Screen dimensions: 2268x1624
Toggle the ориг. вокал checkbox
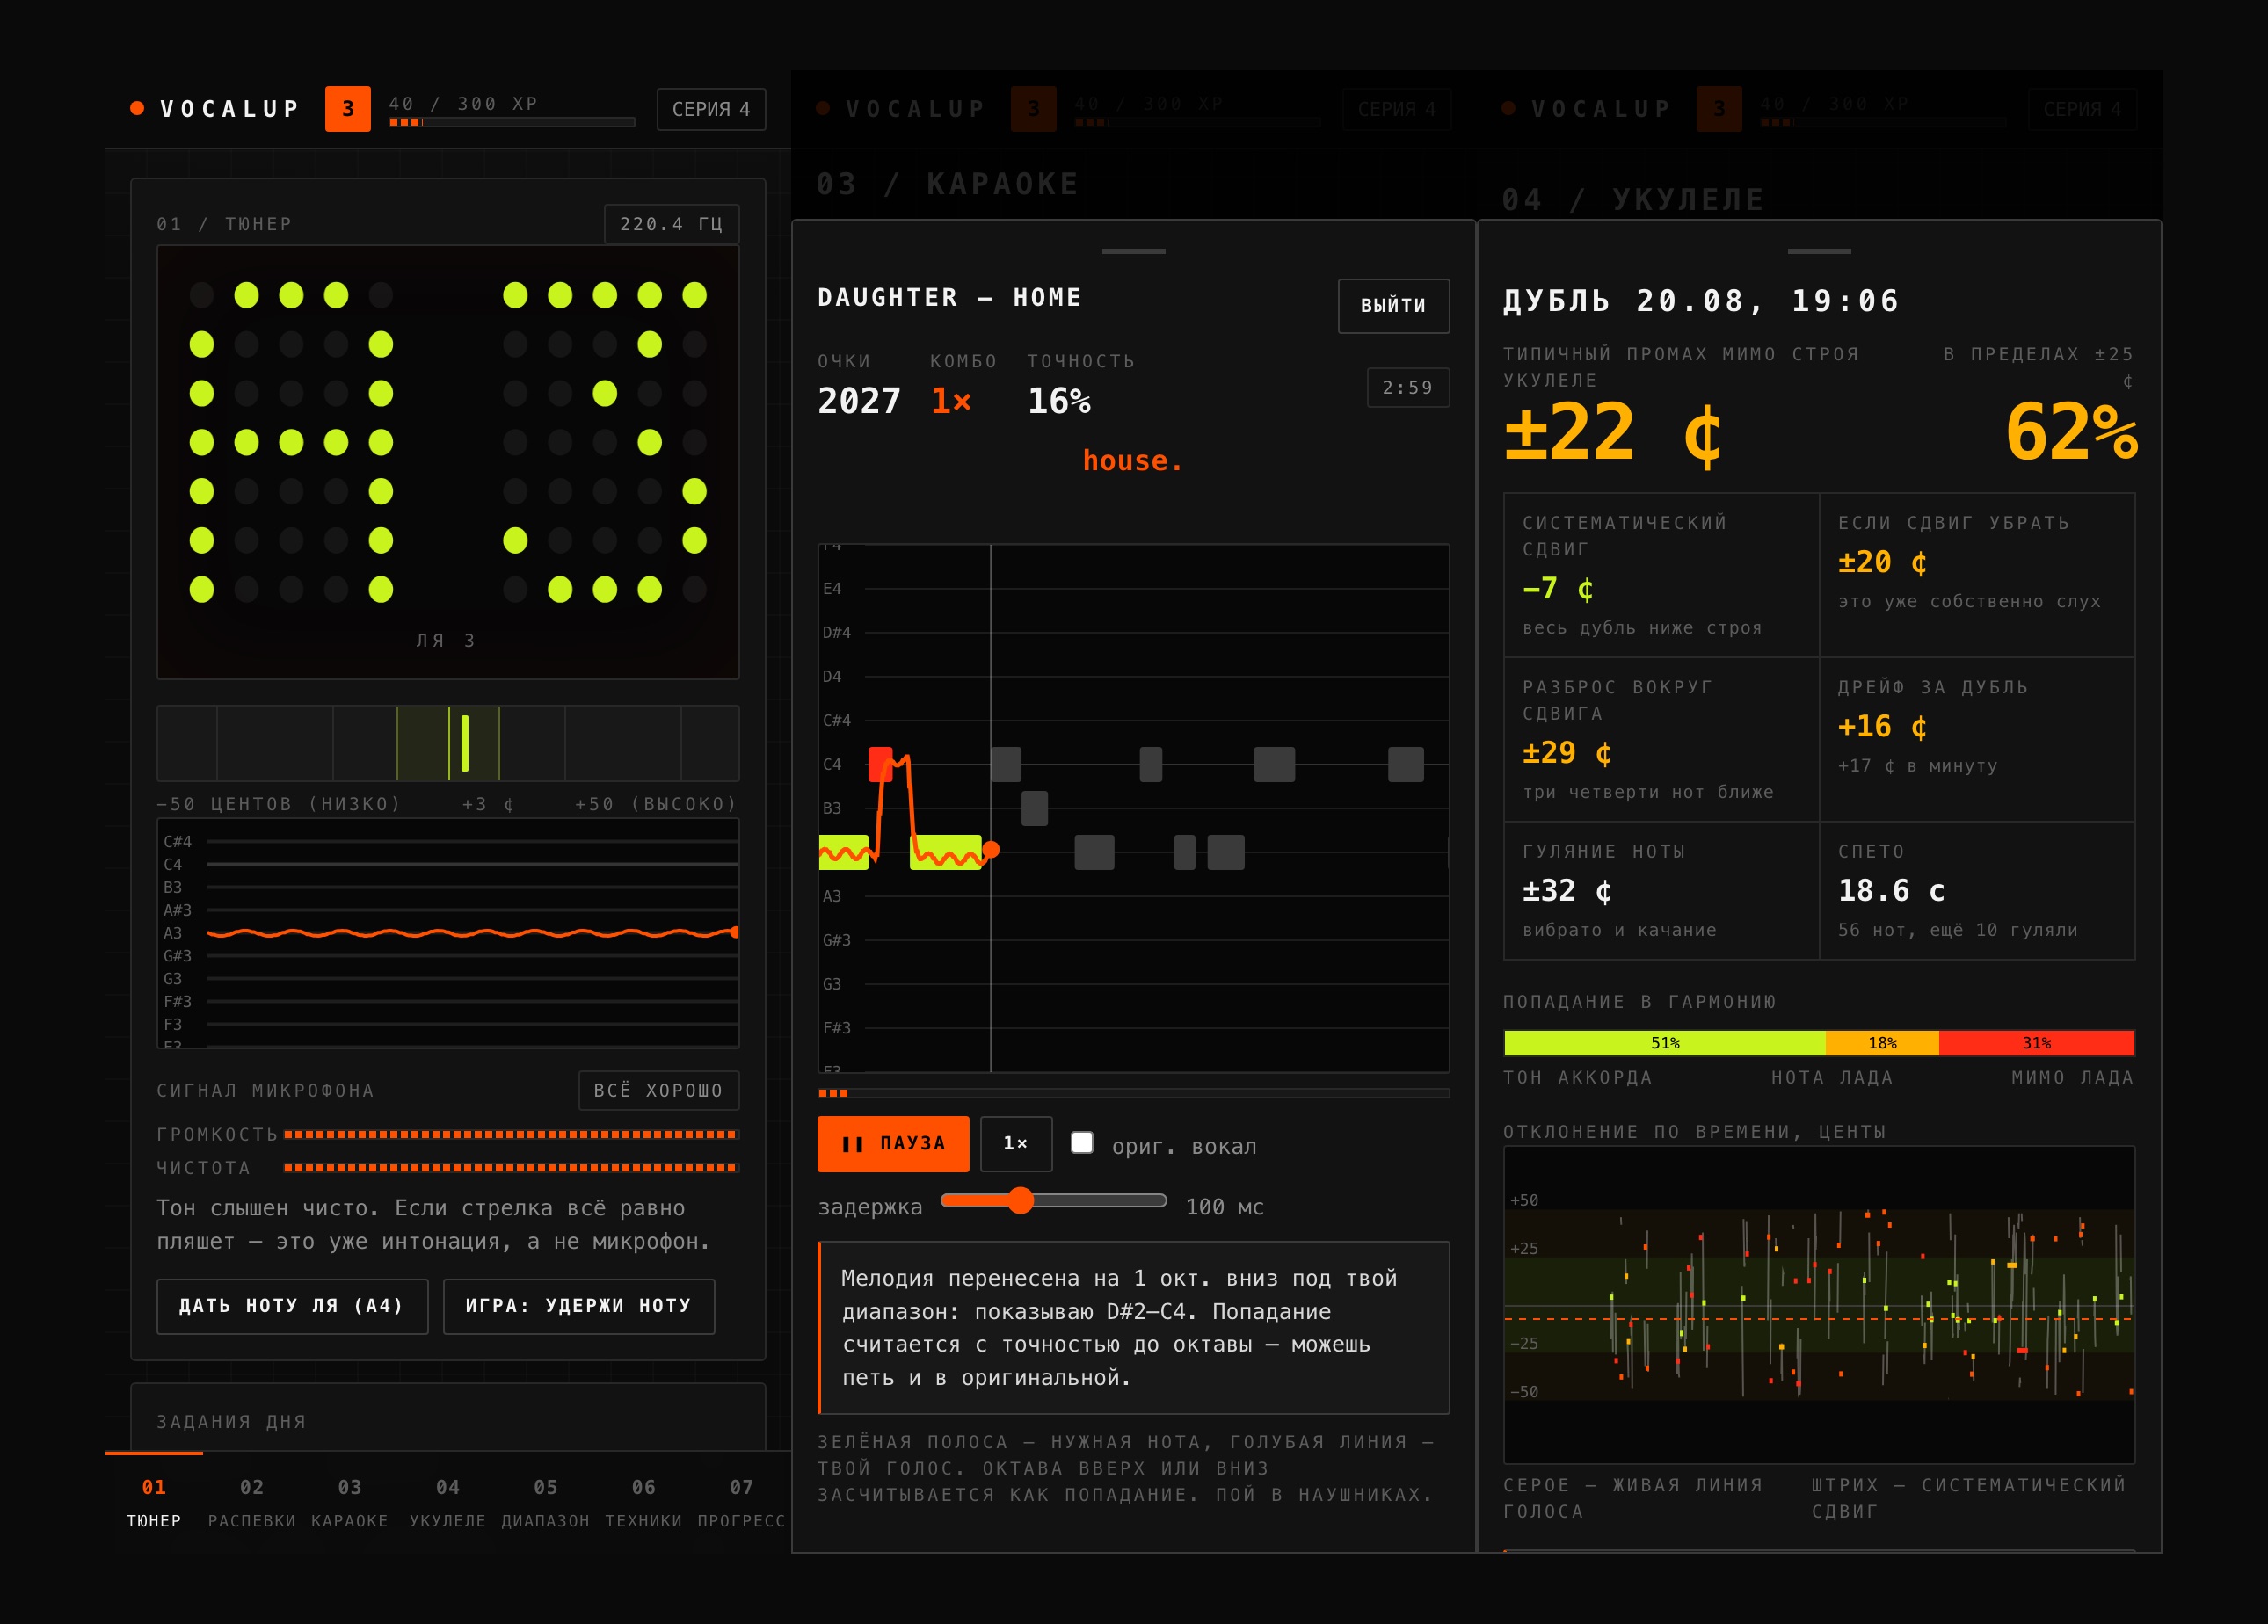(x=1082, y=1142)
